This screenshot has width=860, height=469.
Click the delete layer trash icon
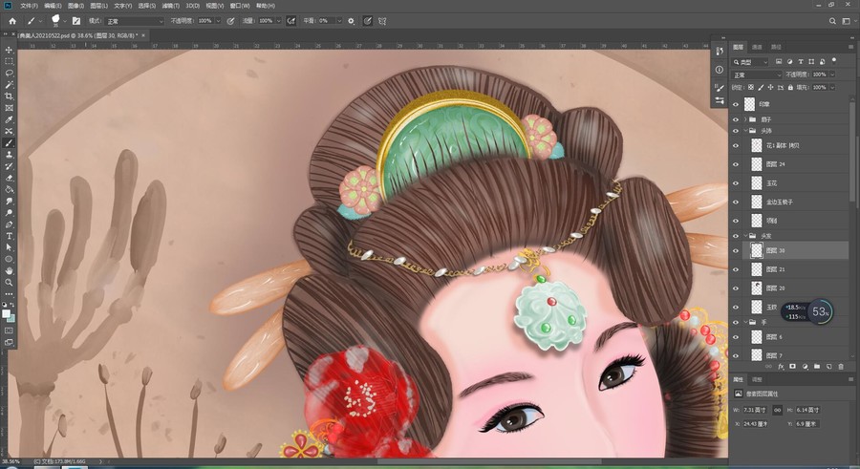841,367
